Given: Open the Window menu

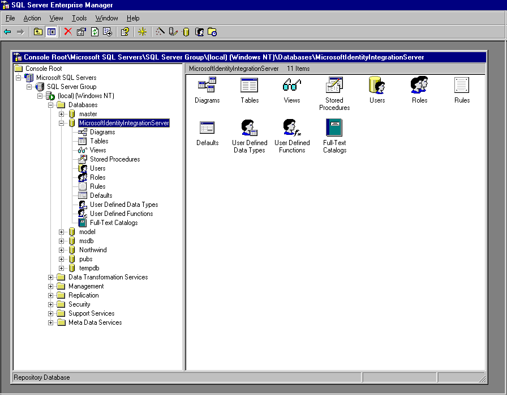Looking at the screenshot, I should (106, 18).
